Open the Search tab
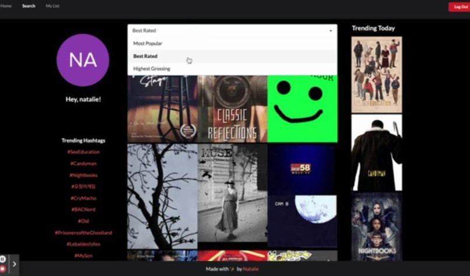The height and width of the screenshot is (276, 470). pos(29,6)
